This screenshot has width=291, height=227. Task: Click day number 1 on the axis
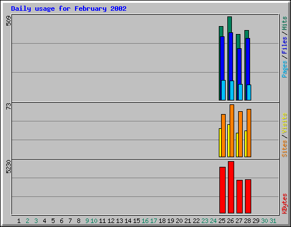(x=19, y=221)
